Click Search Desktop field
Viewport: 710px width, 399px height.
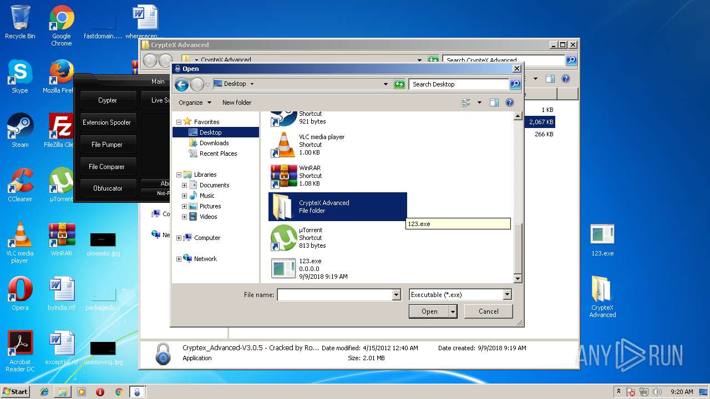coord(459,84)
